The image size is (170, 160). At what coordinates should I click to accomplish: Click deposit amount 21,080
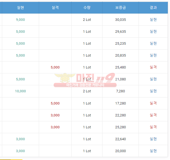[x=120, y=79]
